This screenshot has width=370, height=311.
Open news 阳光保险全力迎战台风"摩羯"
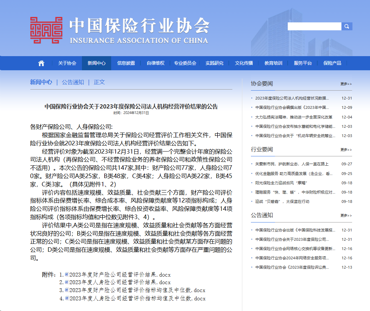click(x=281, y=183)
